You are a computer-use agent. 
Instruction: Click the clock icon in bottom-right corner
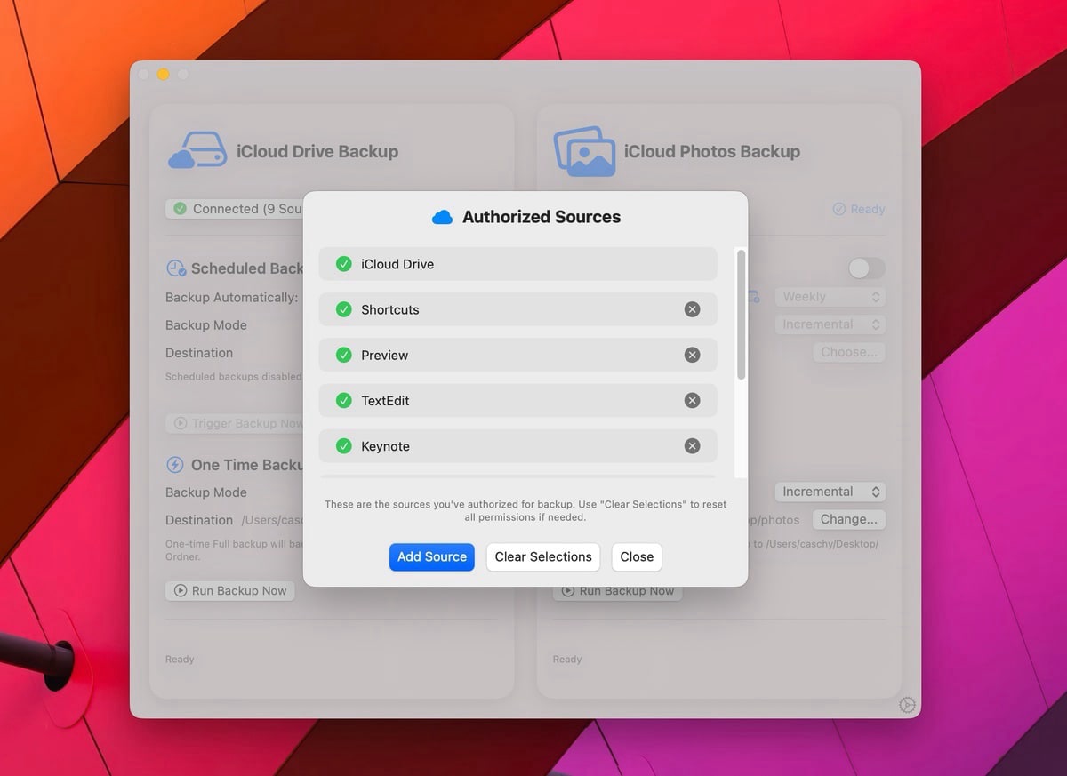907,705
